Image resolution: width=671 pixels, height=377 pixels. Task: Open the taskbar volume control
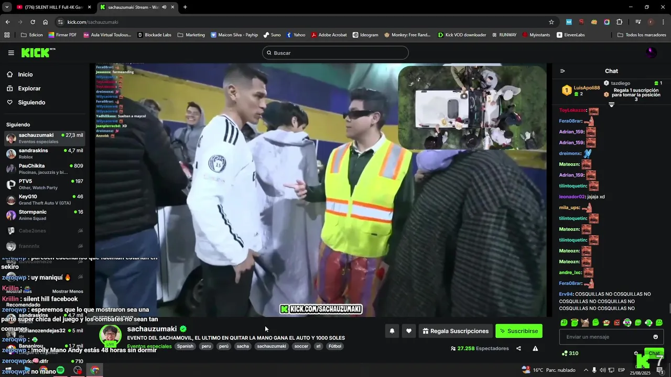602,370
